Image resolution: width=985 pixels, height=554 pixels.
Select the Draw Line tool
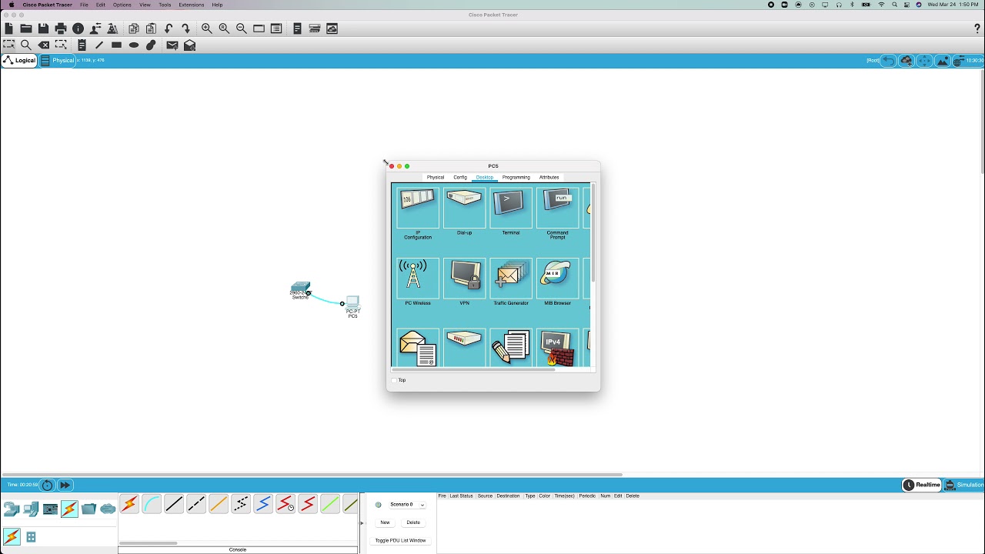99,45
